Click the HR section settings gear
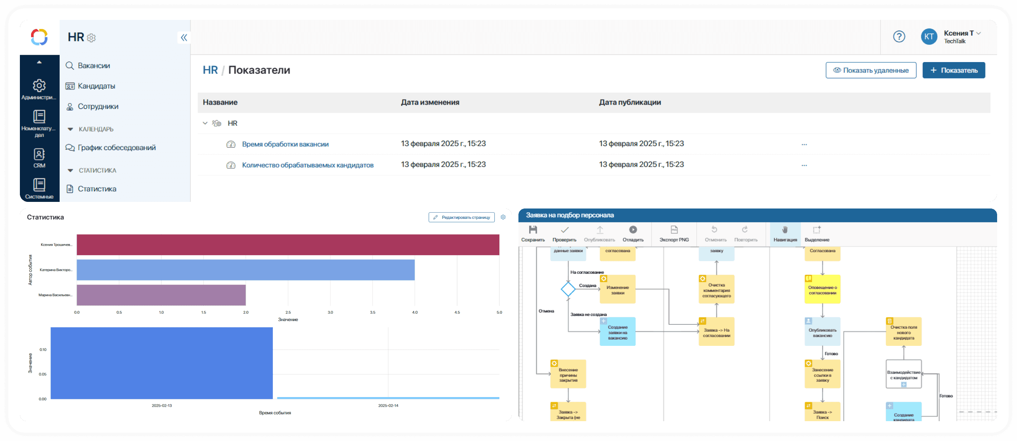The image size is (1017, 441). [x=92, y=38]
